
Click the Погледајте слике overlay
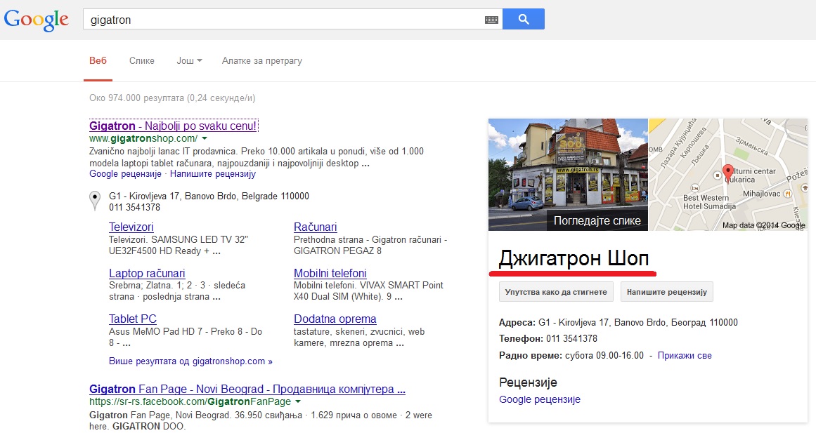click(x=597, y=220)
